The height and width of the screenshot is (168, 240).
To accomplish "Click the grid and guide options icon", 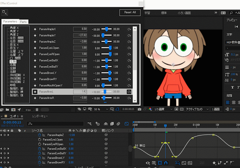I will tap(112, 109).
